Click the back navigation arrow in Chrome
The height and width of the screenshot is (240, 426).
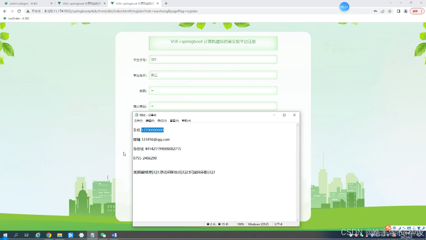pyautogui.click(x=5, y=11)
